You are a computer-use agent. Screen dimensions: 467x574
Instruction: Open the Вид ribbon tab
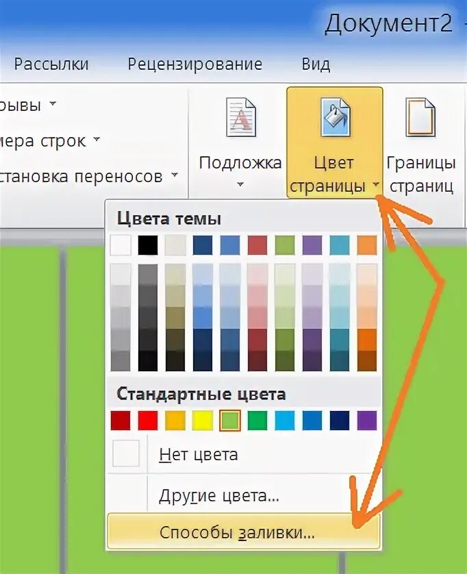pyautogui.click(x=316, y=64)
